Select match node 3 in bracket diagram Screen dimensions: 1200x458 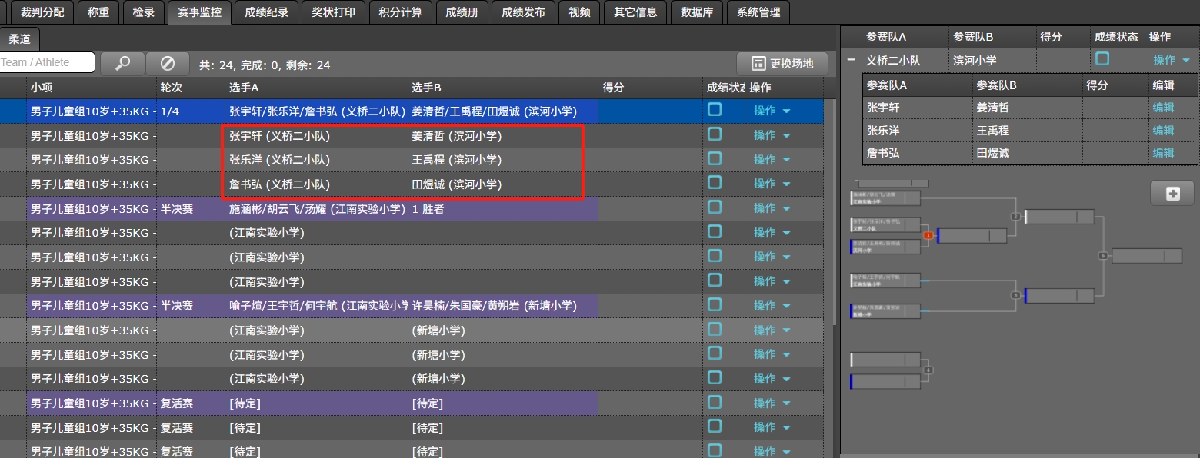pos(1015,295)
